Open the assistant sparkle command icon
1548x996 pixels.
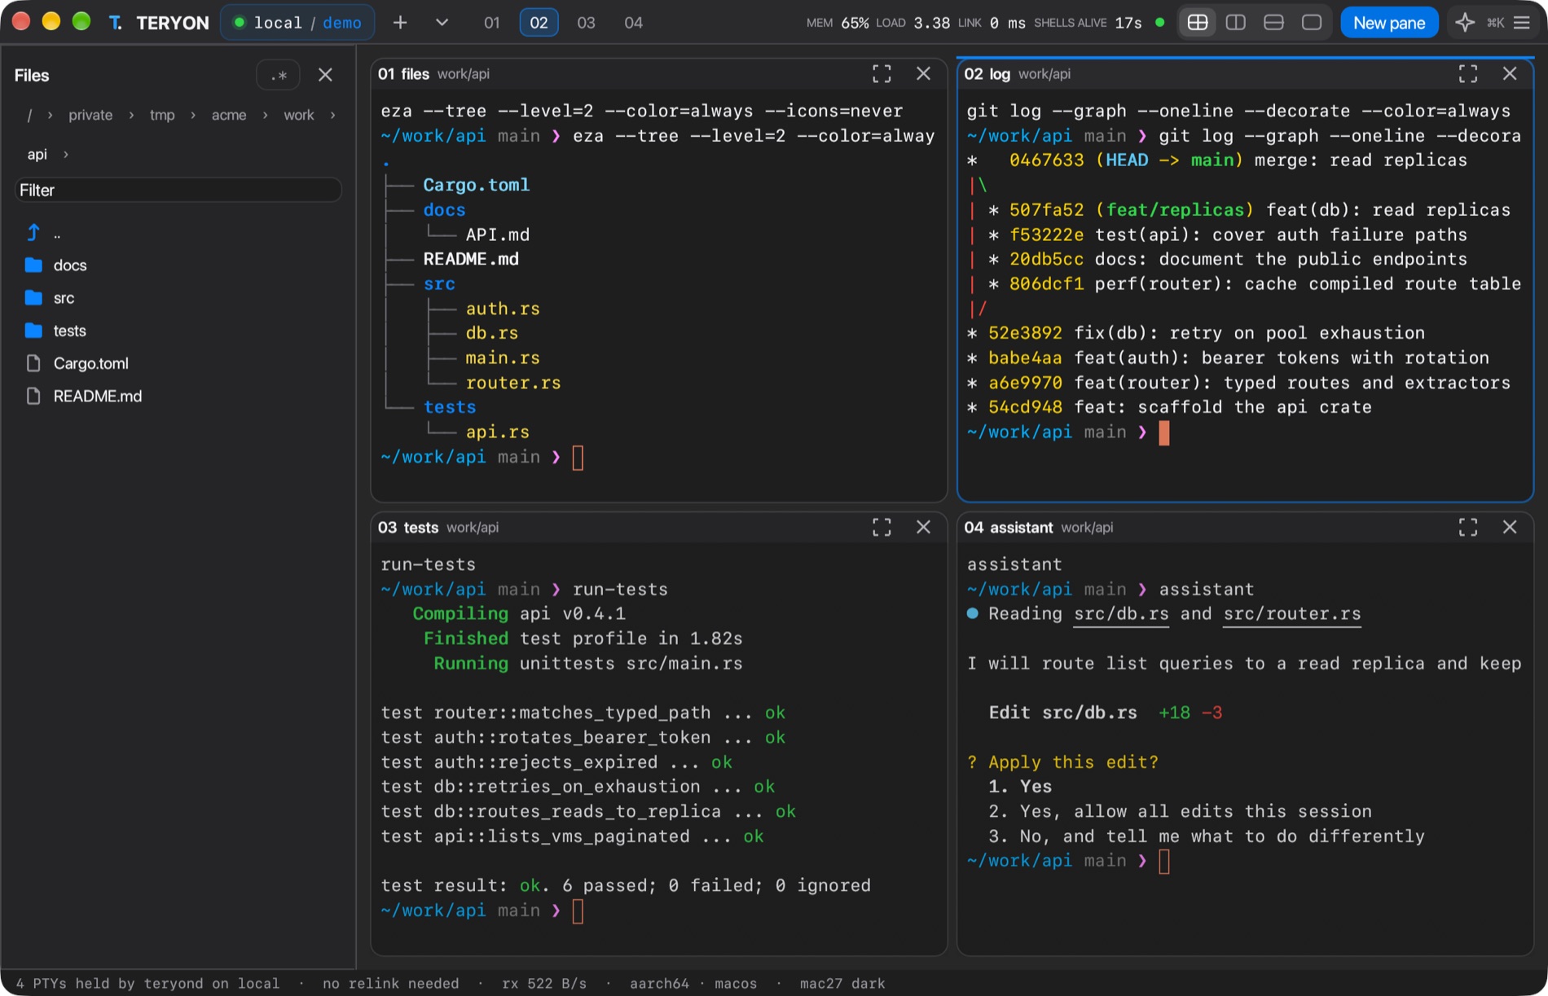point(1465,23)
